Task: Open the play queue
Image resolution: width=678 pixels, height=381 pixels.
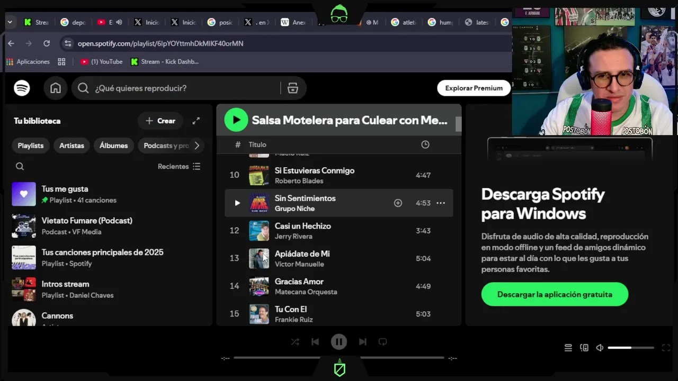Action: 568,348
